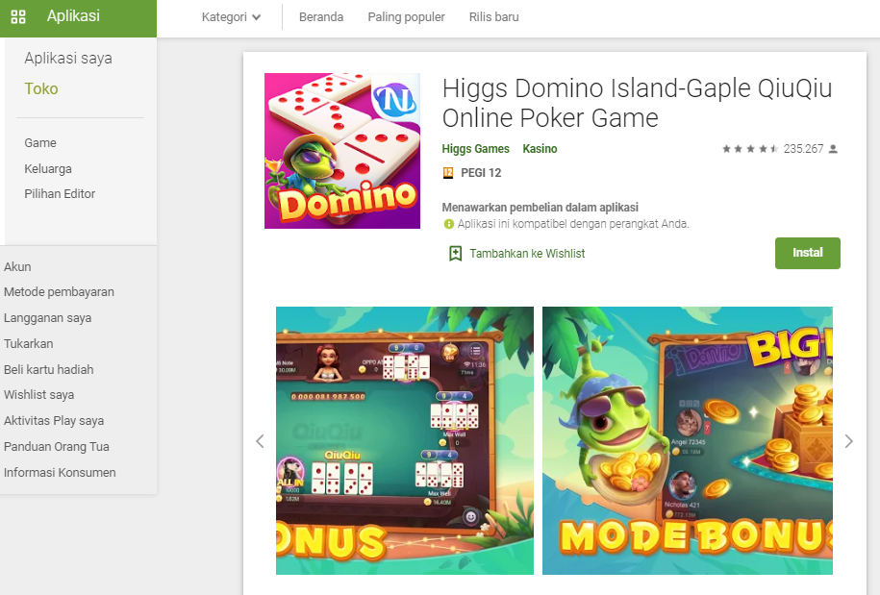This screenshot has width=880, height=595.
Task: Go to Rilis baru tab
Action: [x=494, y=17]
